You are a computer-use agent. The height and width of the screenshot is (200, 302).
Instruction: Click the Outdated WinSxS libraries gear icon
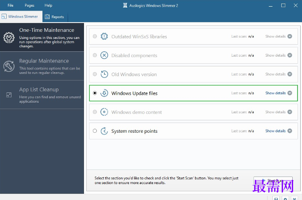click(104, 36)
